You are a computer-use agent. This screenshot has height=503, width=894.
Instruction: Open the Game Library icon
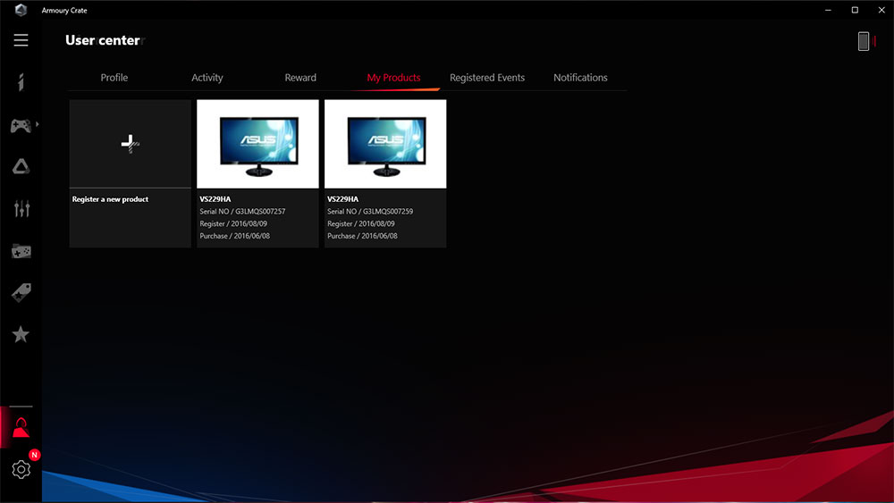tap(21, 251)
